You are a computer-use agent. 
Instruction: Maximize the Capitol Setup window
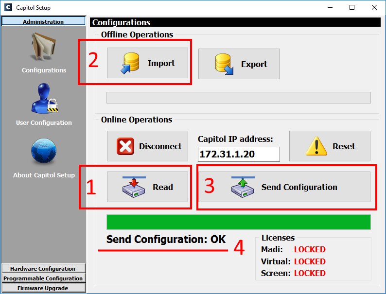pos(352,7)
